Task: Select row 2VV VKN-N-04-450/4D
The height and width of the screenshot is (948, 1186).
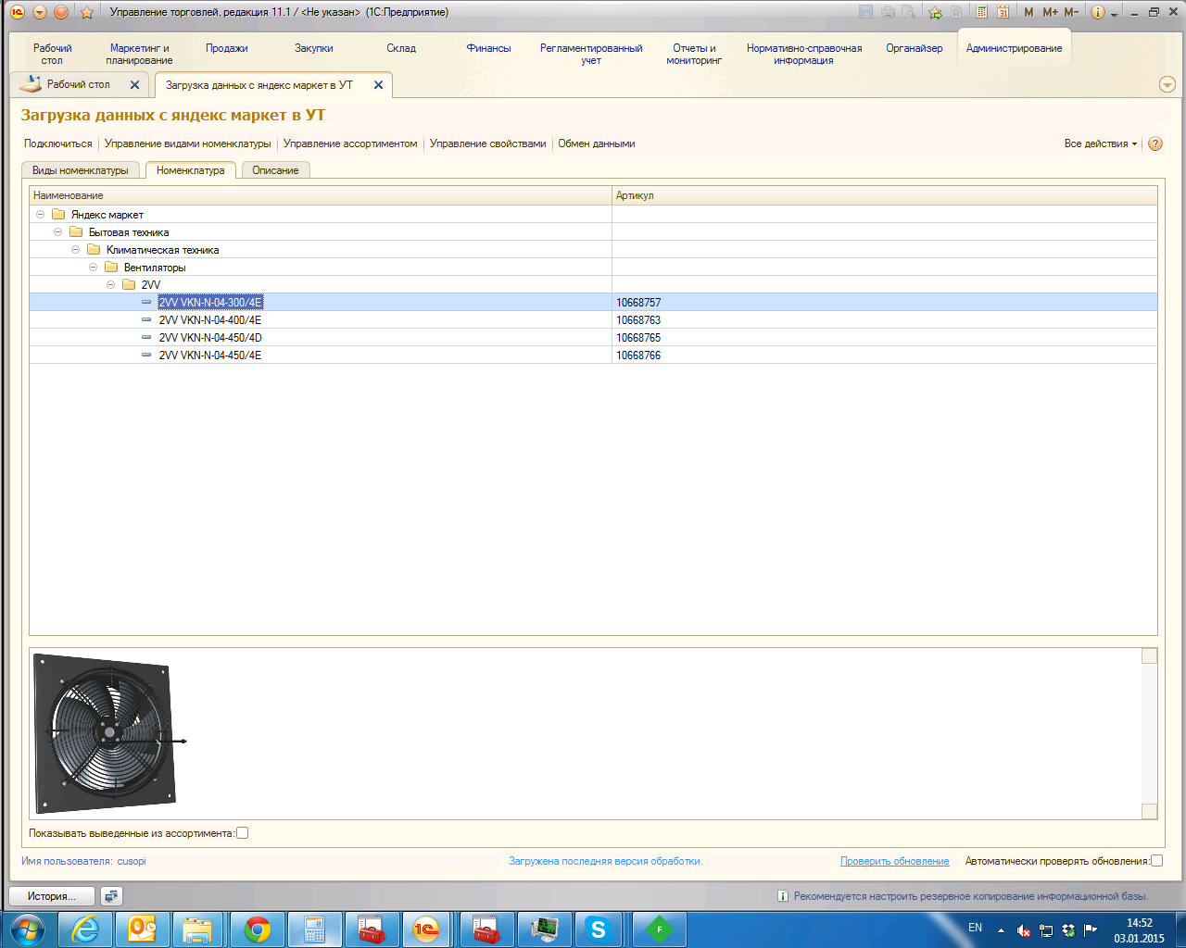Action: (x=593, y=338)
